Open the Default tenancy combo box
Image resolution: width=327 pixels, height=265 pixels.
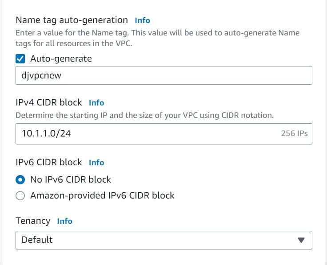(x=156, y=240)
